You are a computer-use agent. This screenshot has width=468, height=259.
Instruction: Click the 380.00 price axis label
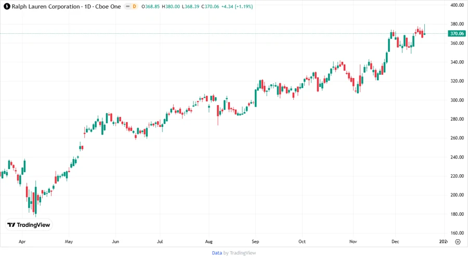pos(457,24)
